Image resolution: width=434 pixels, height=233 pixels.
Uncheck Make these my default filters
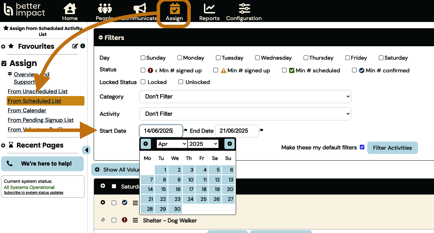click(362, 147)
